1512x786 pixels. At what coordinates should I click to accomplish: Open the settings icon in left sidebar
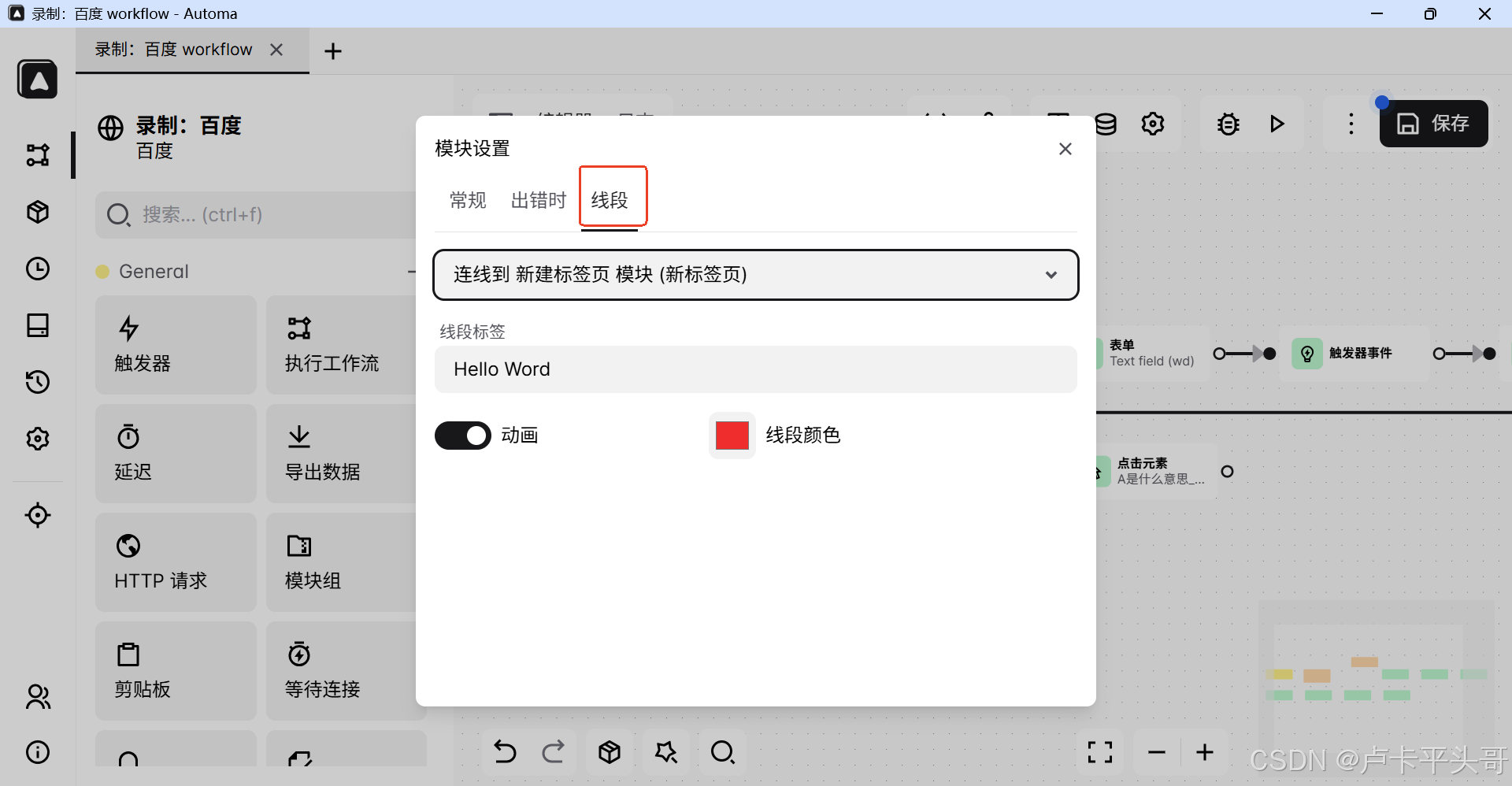(37, 439)
